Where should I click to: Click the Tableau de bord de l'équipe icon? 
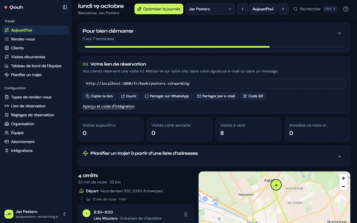[x=7, y=66]
